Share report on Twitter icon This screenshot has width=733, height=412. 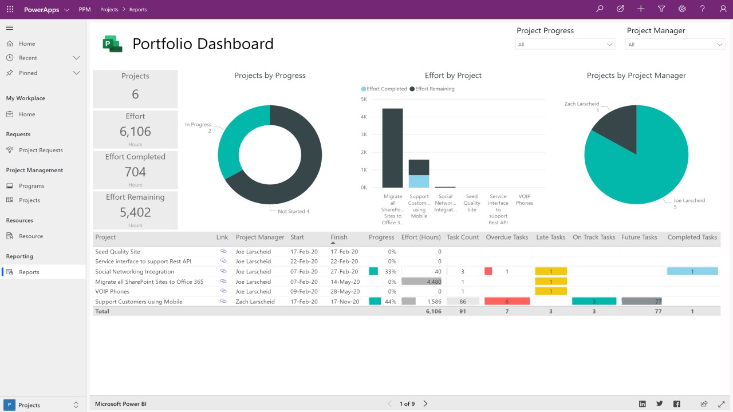(660, 404)
